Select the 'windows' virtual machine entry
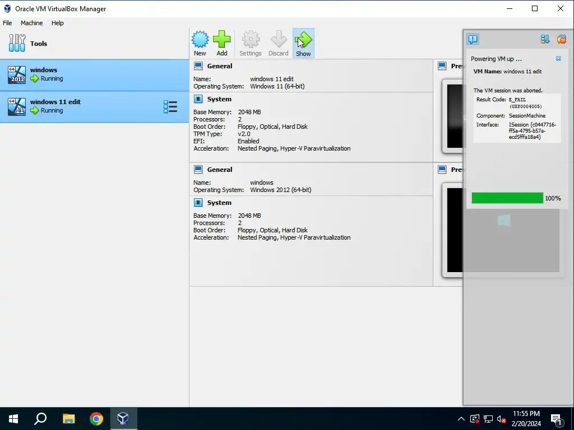 coord(94,75)
